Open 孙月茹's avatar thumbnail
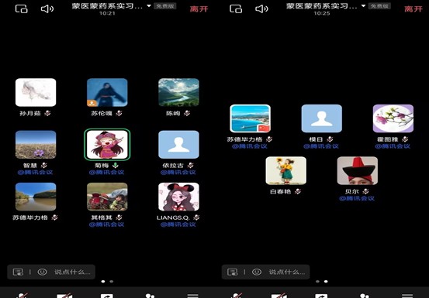 36,92
